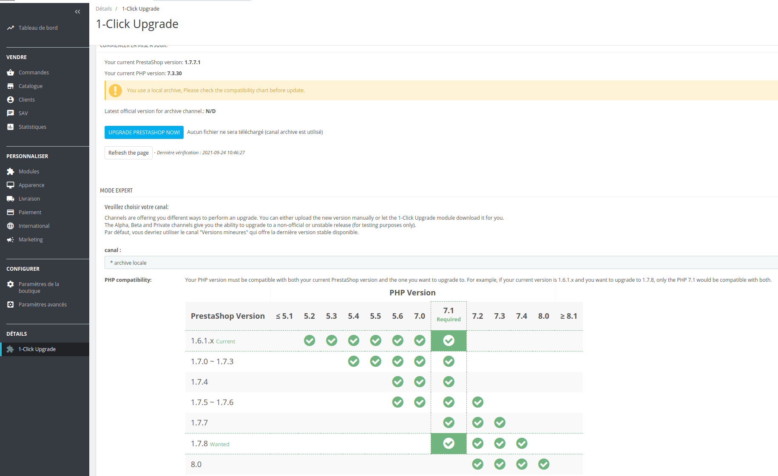Click the current PHP version 7.3.30 text

coord(174,74)
